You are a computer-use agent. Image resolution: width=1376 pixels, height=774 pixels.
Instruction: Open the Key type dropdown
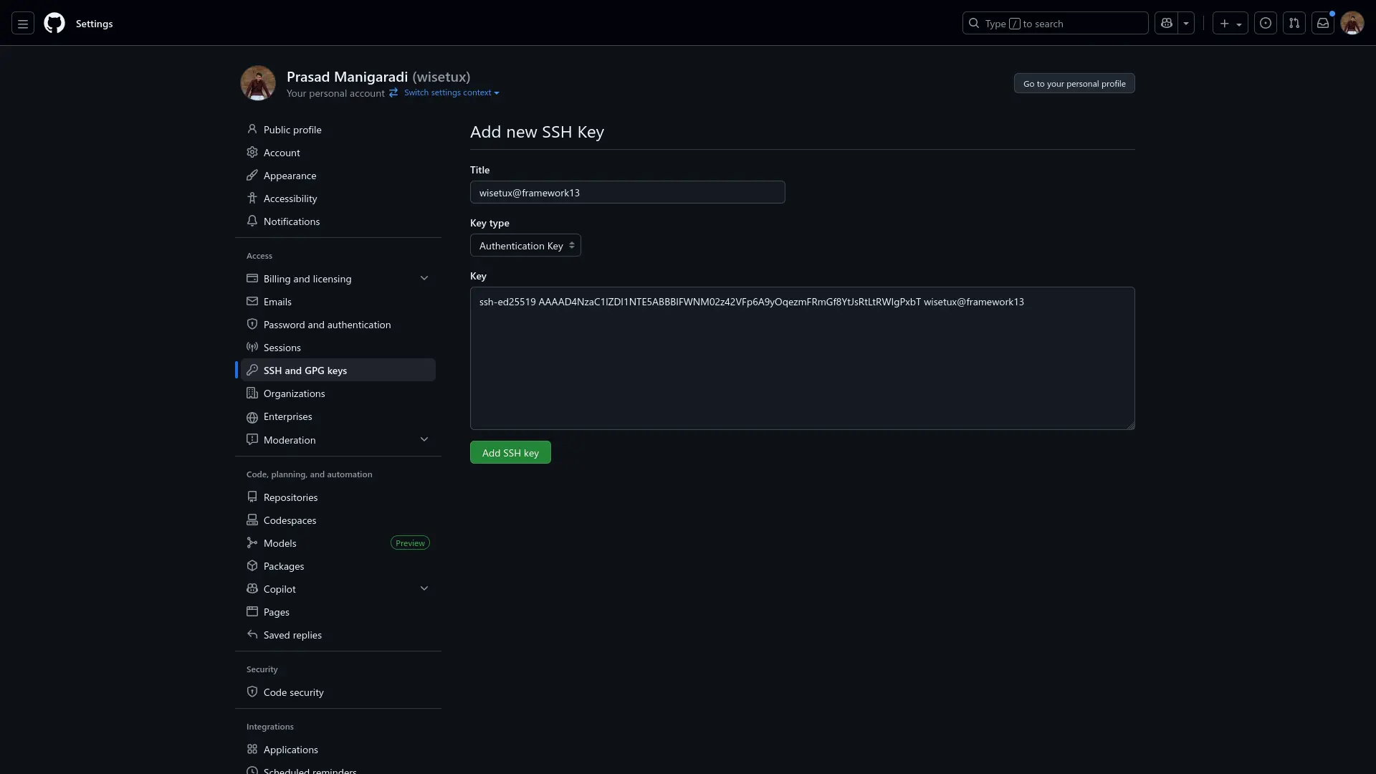tap(525, 246)
